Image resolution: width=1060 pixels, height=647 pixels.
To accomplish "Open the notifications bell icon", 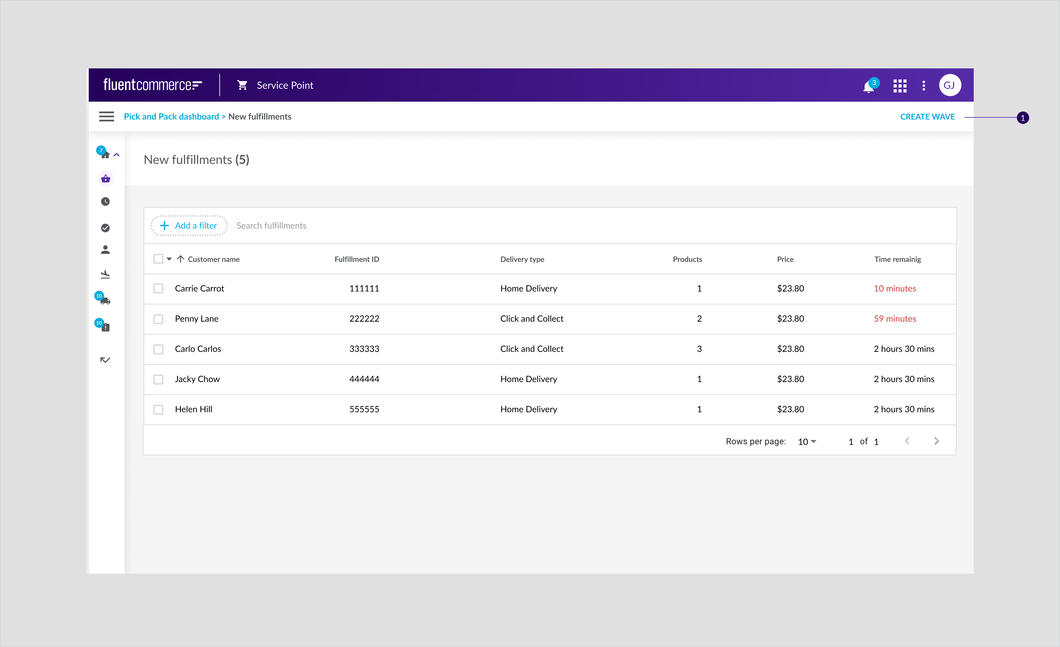I will click(x=868, y=87).
